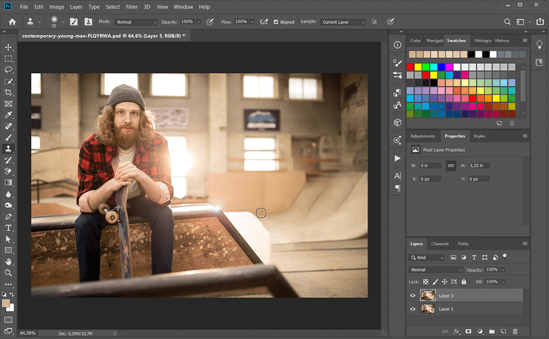Select the Crop tool
Screen dimensions: 549x339
(x=9, y=92)
